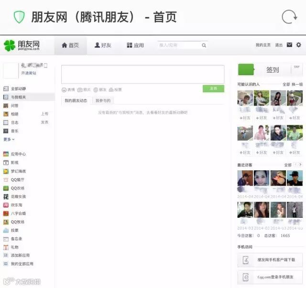306x288 pixels.
Task: View 全部 people you may know
Action: tap(286, 84)
